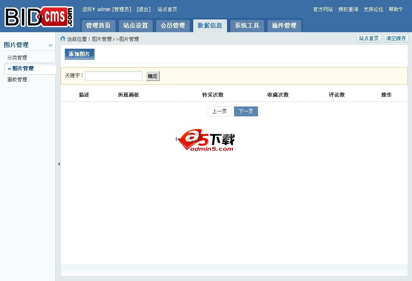Open the 站点设置 tab
Image resolution: width=412 pixels, height=281 pixels.
point(135,26)
